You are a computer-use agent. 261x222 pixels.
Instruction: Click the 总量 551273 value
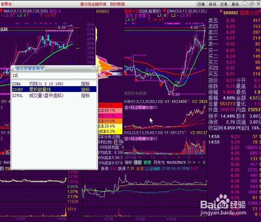(x=227, y=104)
